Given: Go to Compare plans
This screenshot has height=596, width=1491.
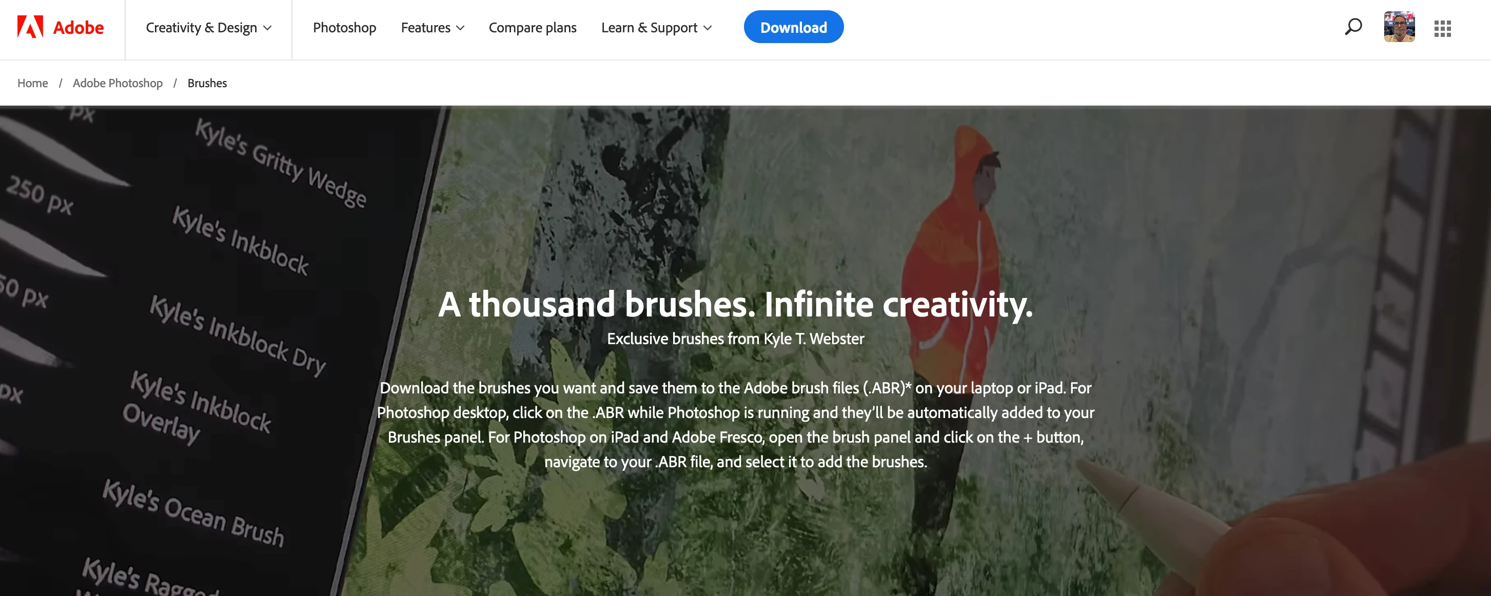Looking at the screenshot, I should [532, 28].
